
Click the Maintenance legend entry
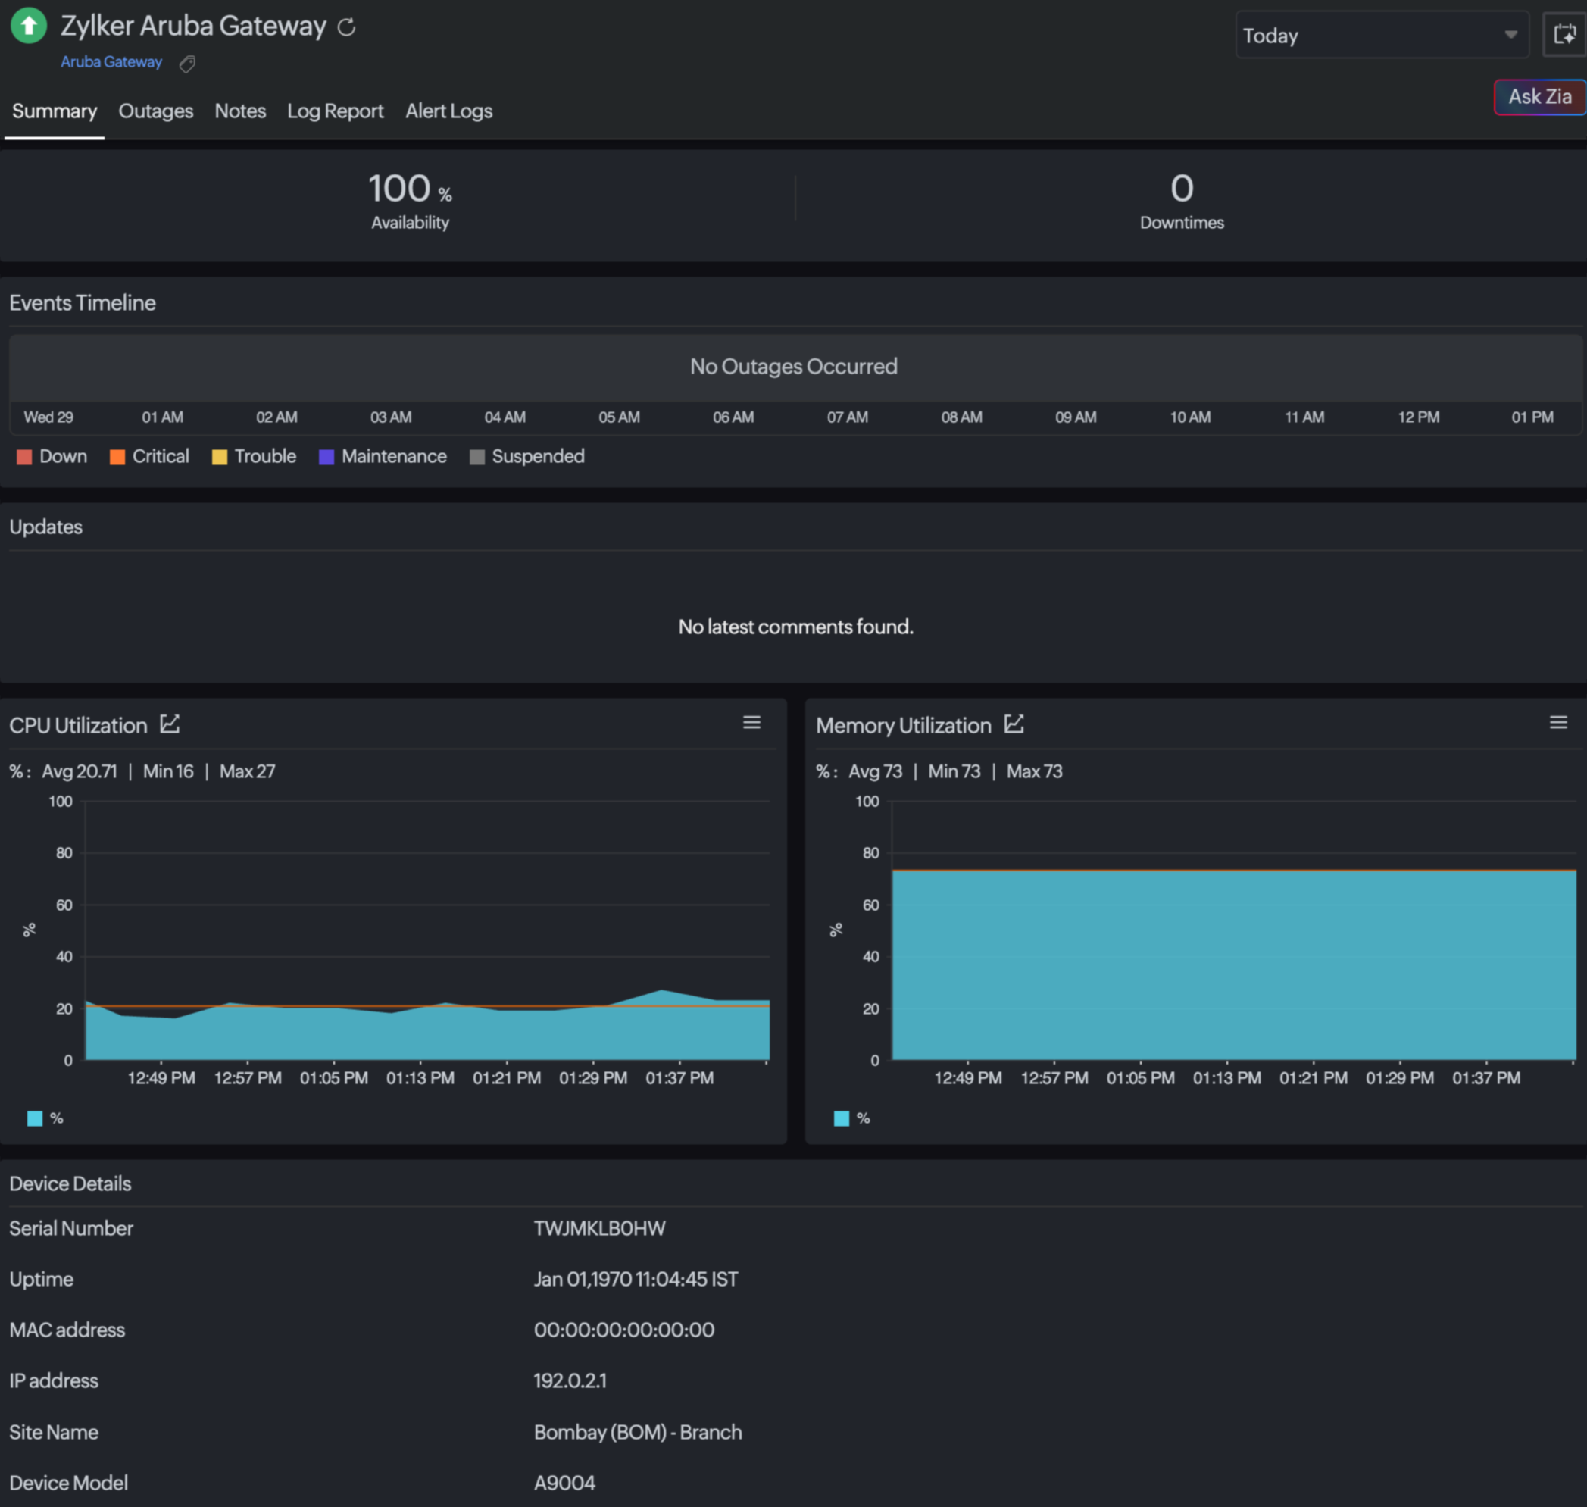(x=383, y=456)
